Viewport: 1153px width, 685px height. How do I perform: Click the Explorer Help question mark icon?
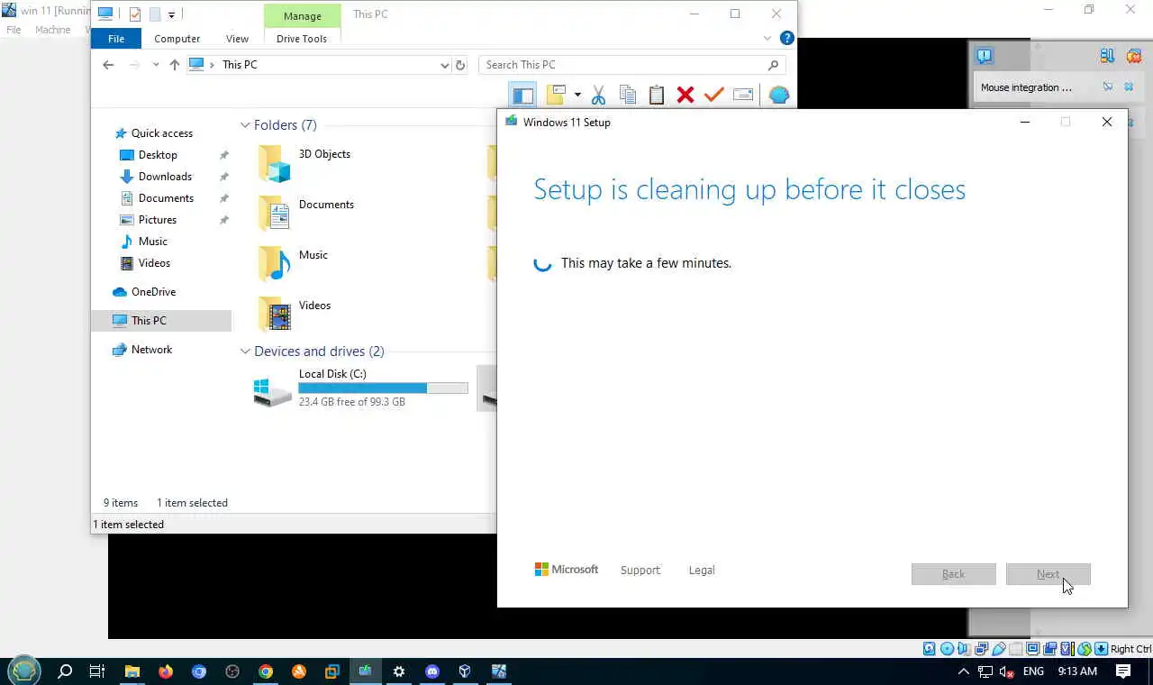[786, 39]
